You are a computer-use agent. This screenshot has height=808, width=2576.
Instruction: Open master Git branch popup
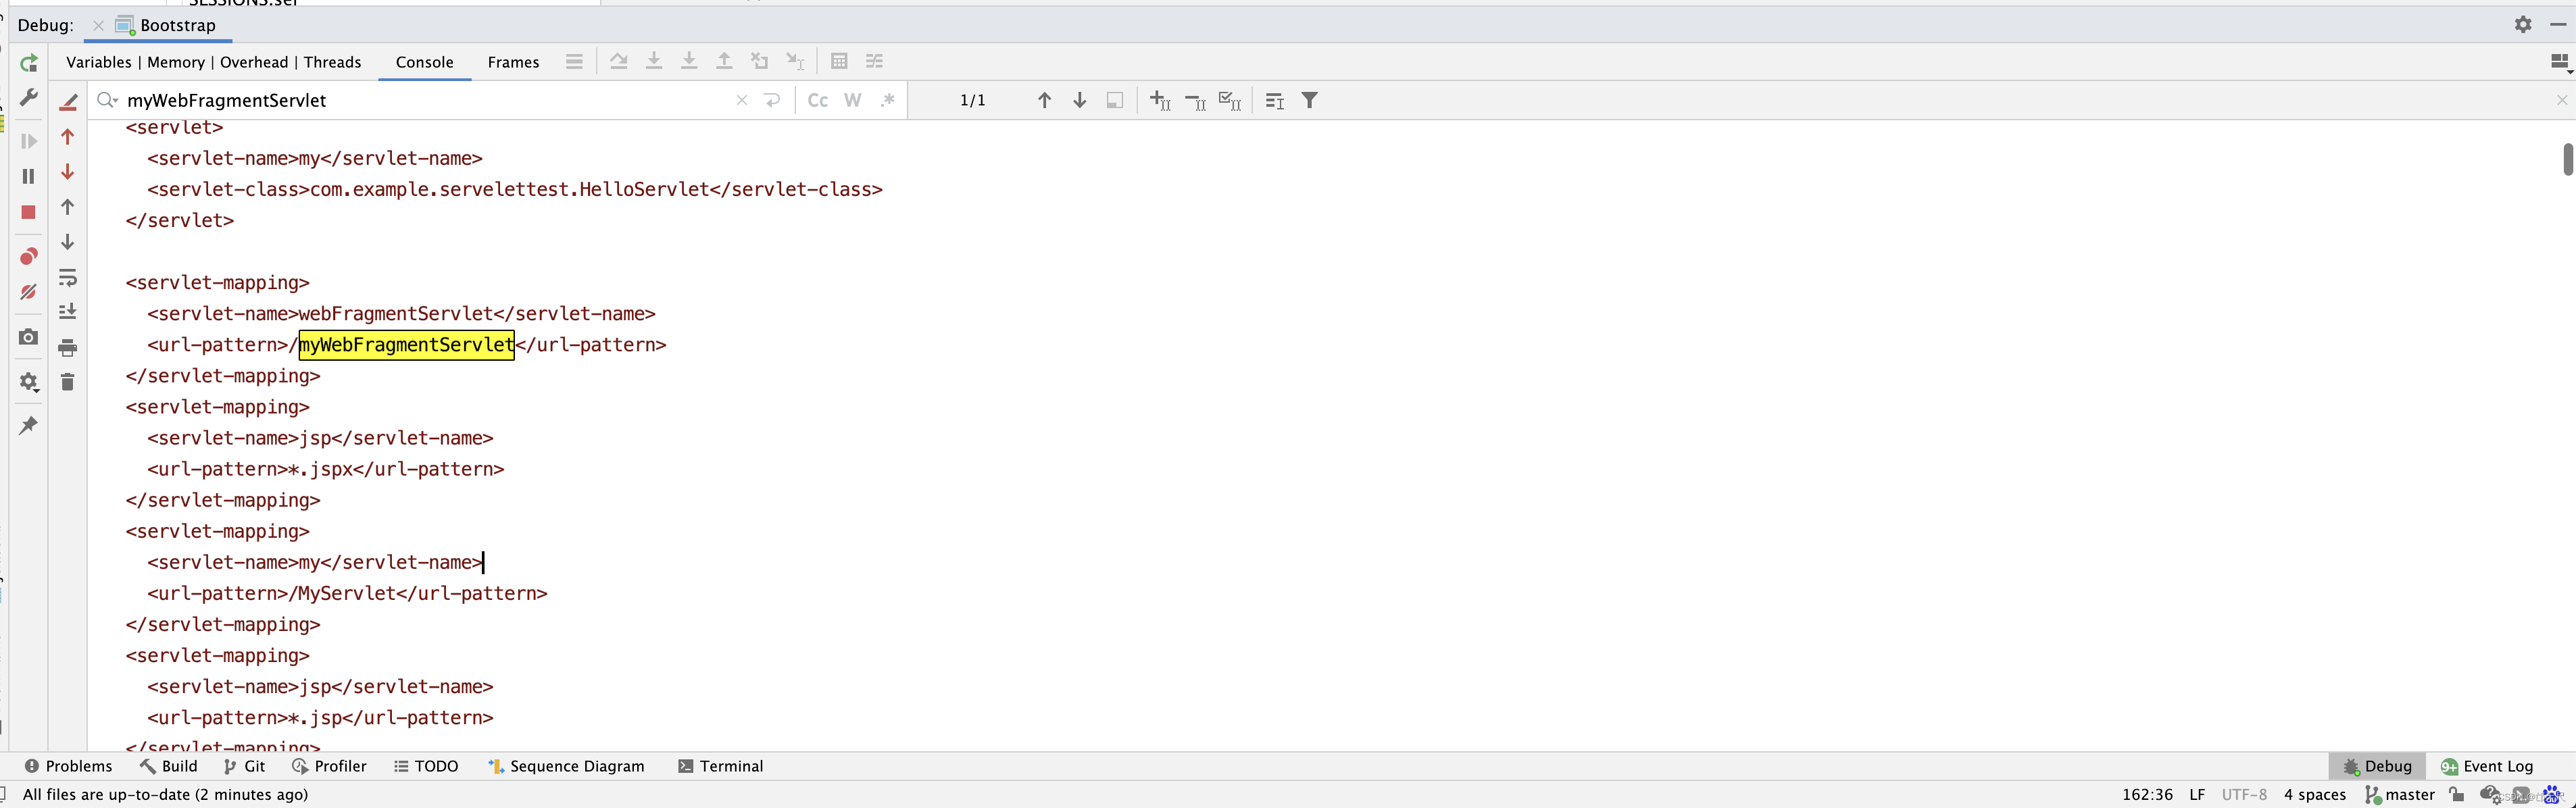pos(2400,794)
